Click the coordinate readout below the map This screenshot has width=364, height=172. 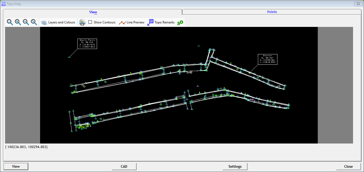(x=26, y=147)
